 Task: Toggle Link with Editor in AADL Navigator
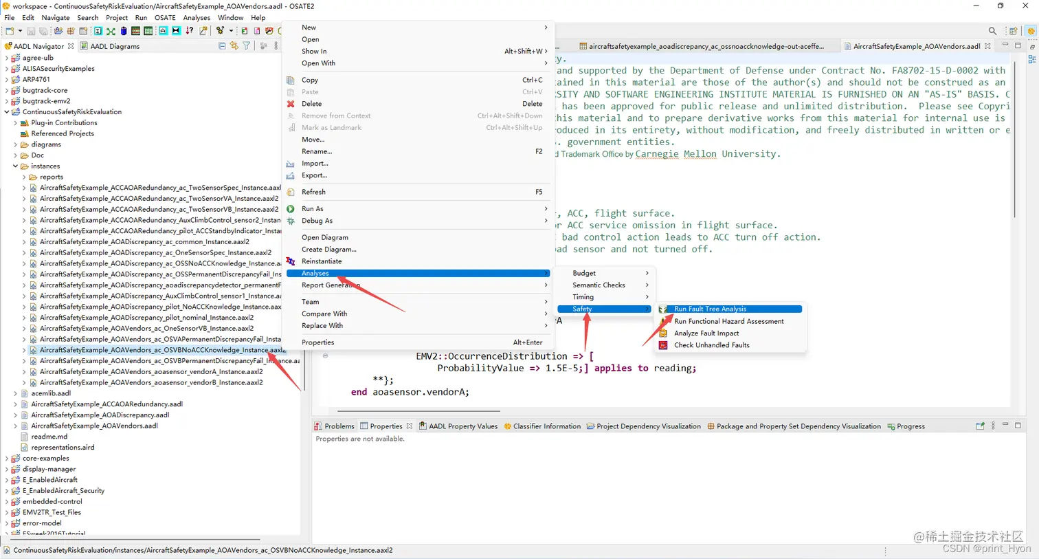(234, 46)
